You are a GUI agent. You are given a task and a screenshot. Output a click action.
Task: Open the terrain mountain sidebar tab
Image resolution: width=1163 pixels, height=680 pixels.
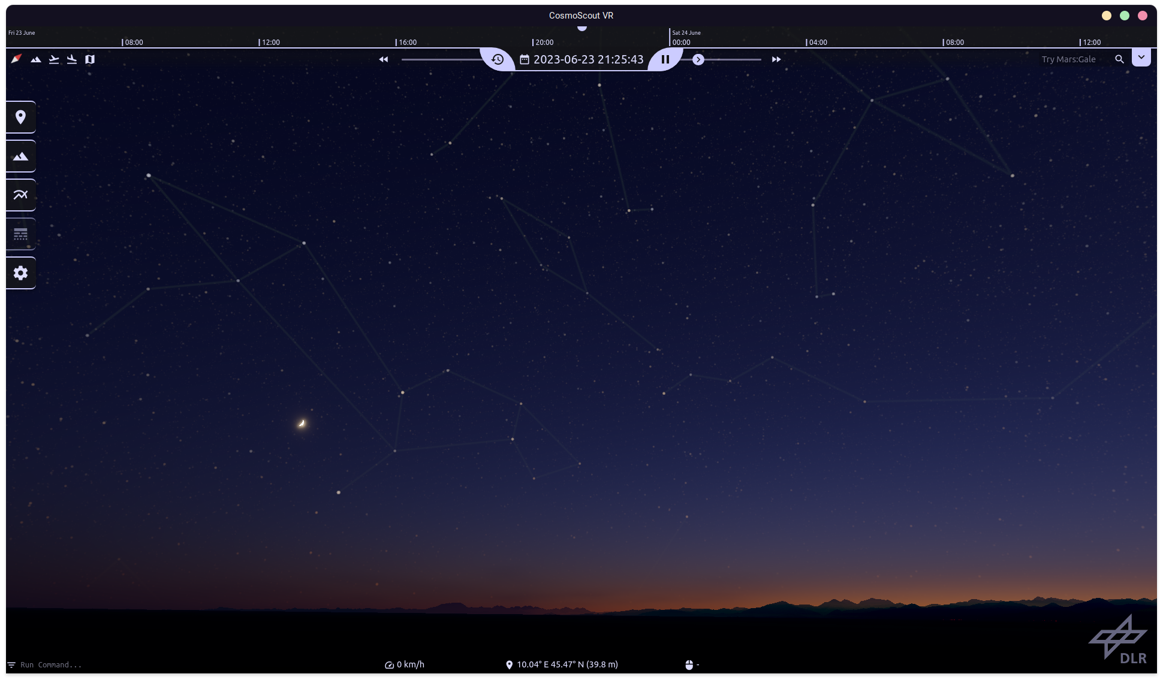pos(20,156)
